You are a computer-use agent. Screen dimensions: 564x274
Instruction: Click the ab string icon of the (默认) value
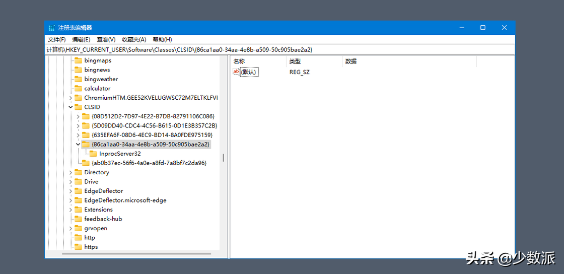[236, 72]
